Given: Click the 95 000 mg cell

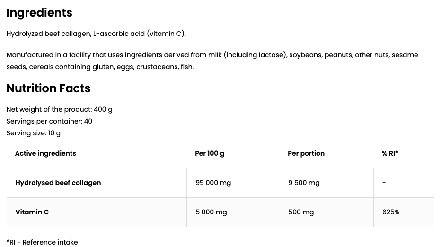Looking at the screenshot, I should click(213, 183).
